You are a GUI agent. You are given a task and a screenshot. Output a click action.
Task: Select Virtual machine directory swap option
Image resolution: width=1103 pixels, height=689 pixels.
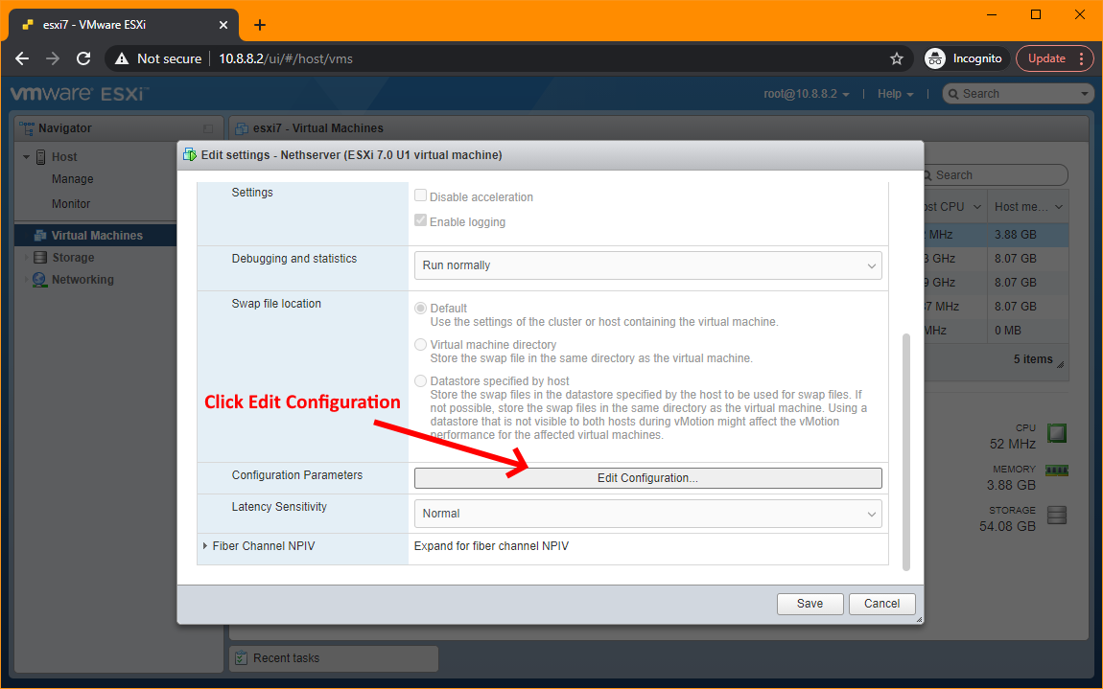pos(421,345)
